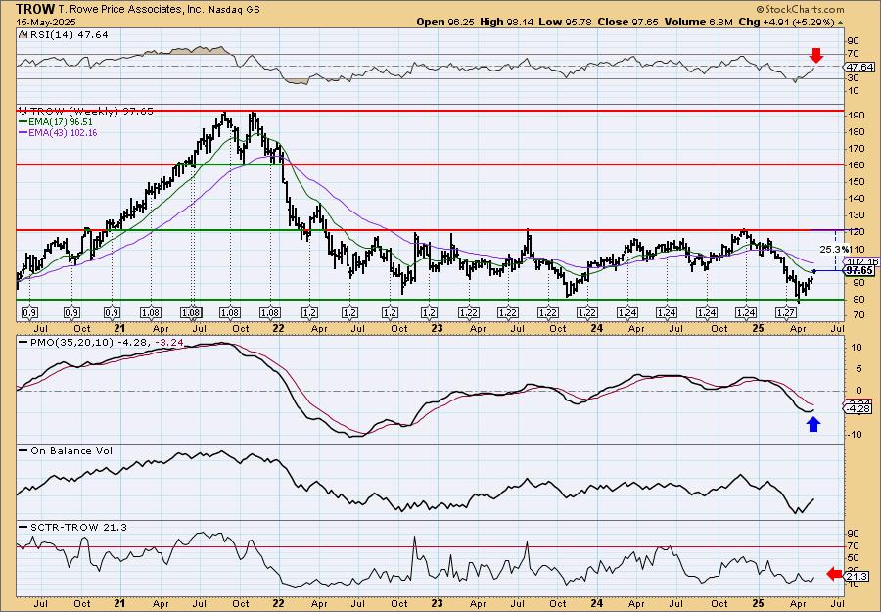The width and height of the screenshot is (881, 612).
Task: Select the purple EMA(43) legend line swatch
Action: tap(23, 133)
